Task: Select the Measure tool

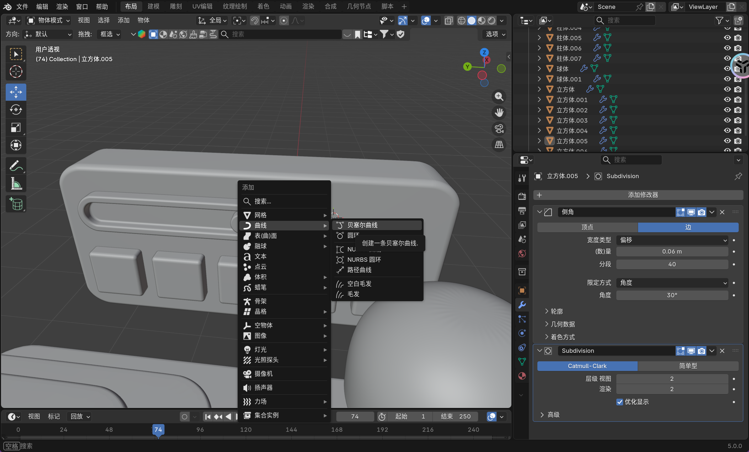Action: (16, 184)
